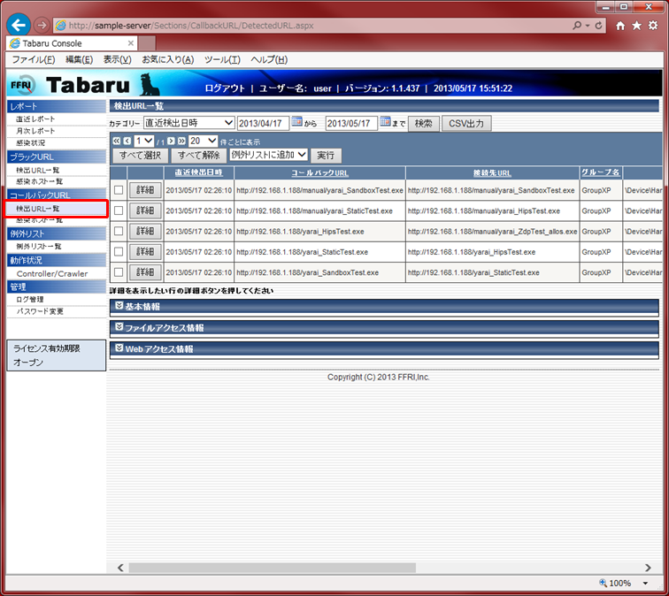
Task: Select the last row's checkbox
Action: pos(119,272)
